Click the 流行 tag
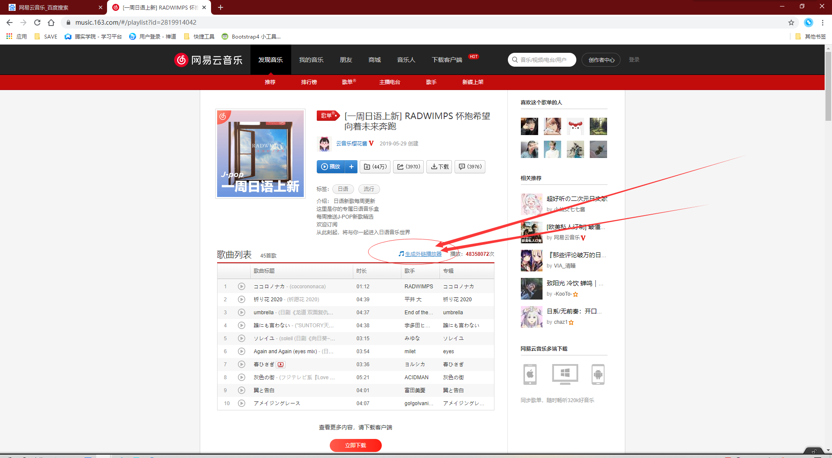This screenshot has height=458, width=832. tap(369, 189)
